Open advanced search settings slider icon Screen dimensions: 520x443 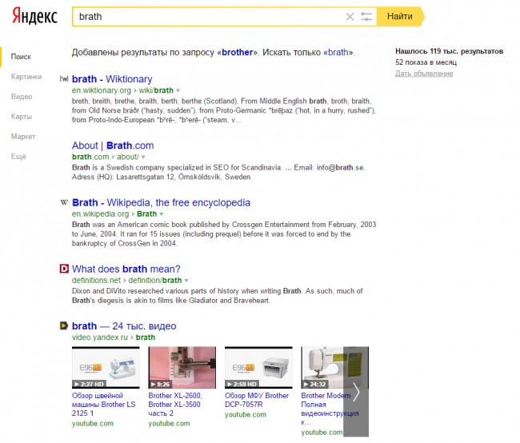point(366,16)
